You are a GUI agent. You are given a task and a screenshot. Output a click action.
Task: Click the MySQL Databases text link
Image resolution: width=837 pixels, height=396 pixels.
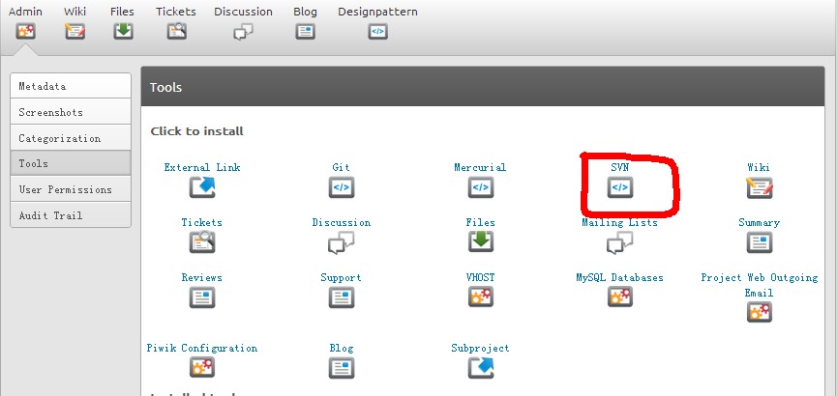click(619, 277)
